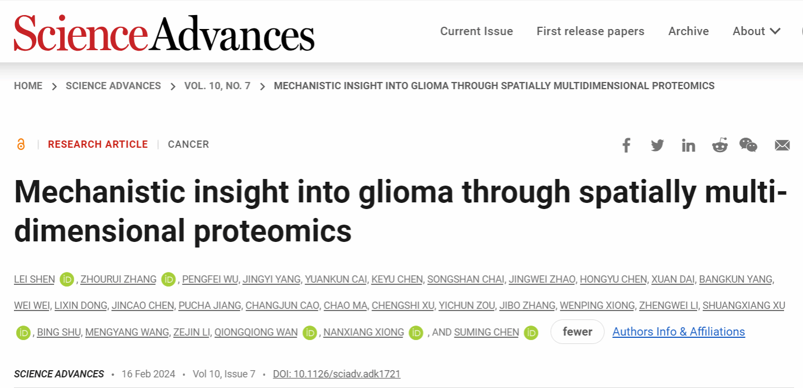Share article on Twitter
803x388 pixels.
click(x=657, y=145)
